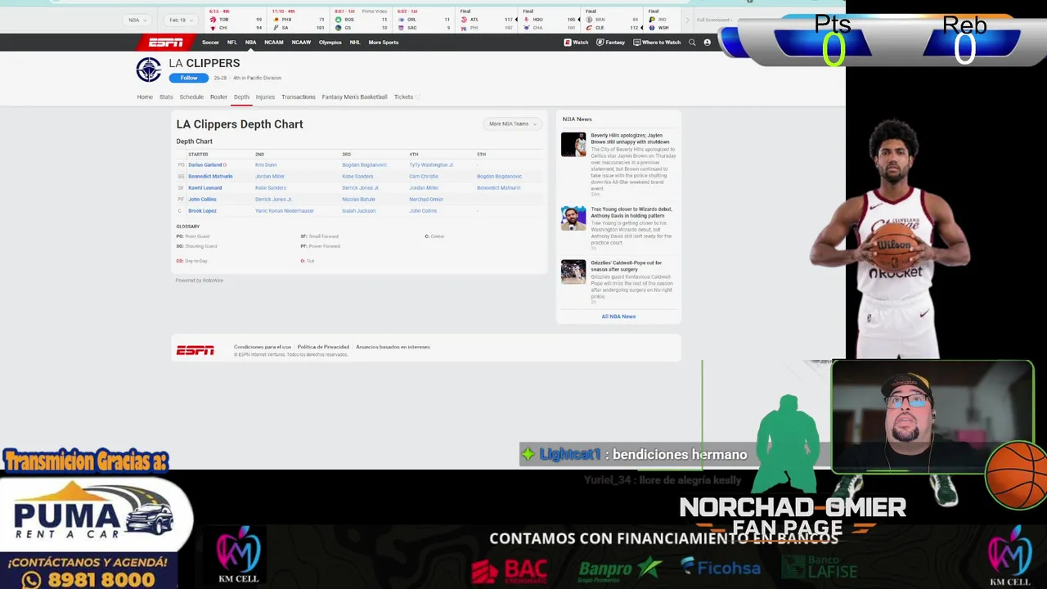Viewport: 1047px width, 589px height.
Task: Switch to the Schedule tab
Action: (x=191, y=97)
